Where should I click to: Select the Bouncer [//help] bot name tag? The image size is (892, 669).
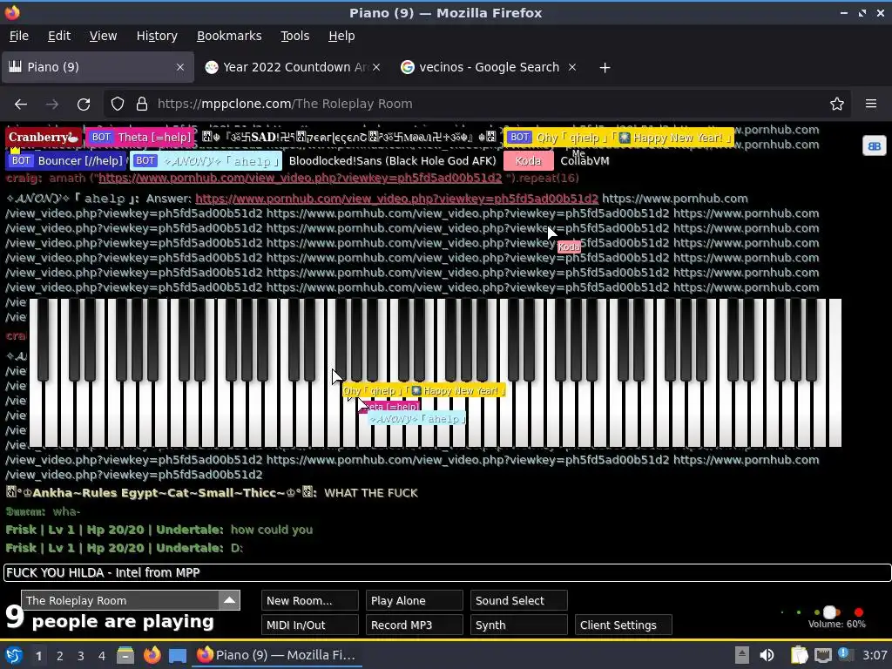pyautogui.click(x=66, y=161)
